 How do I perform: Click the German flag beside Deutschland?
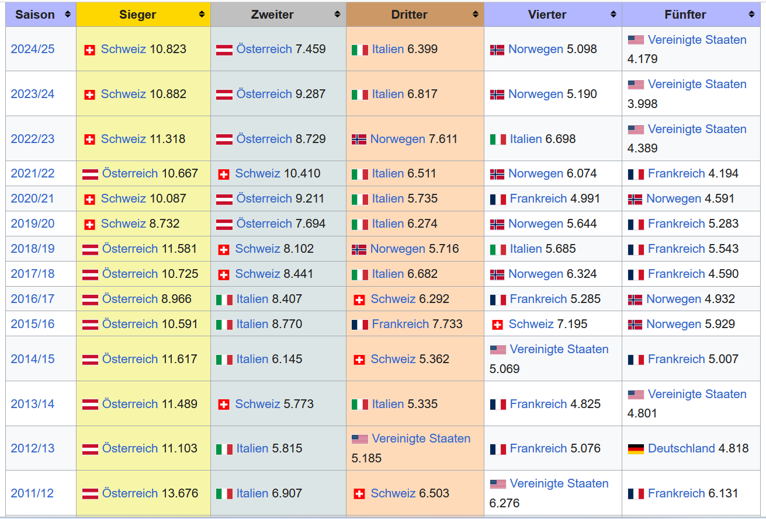[x=636, y=449]
